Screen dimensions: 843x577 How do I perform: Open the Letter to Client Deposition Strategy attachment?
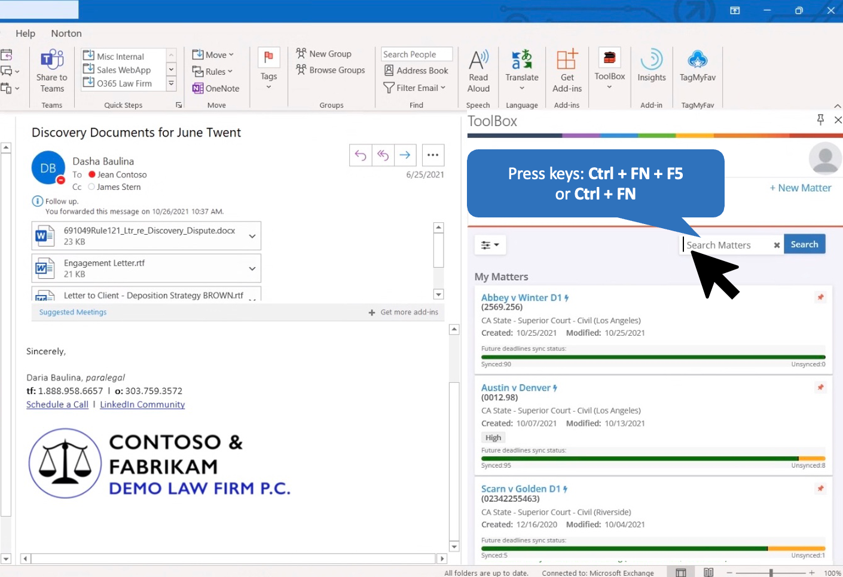(146, 294)
